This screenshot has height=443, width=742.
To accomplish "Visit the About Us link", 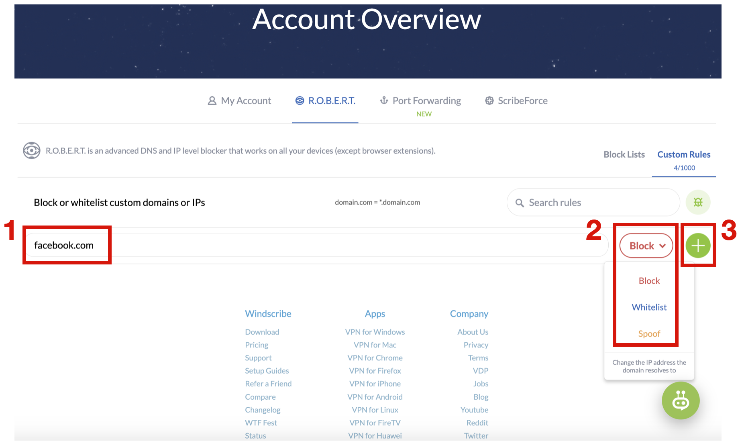I will click(473, 332).
